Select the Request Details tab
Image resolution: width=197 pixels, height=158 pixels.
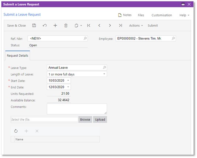(17, 56)
